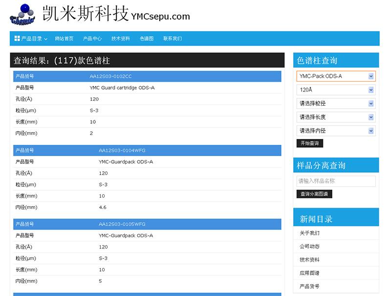Screen dimensions: 391x296
Task: Click the YMCsepu.com site title text
Action: click(x=161, y=17)
